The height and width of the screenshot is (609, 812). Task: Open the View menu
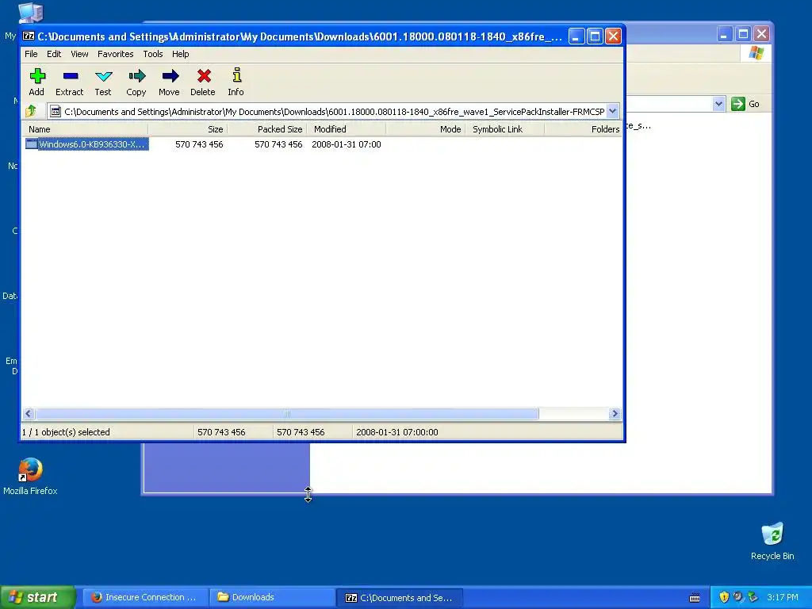pos(79,54)
